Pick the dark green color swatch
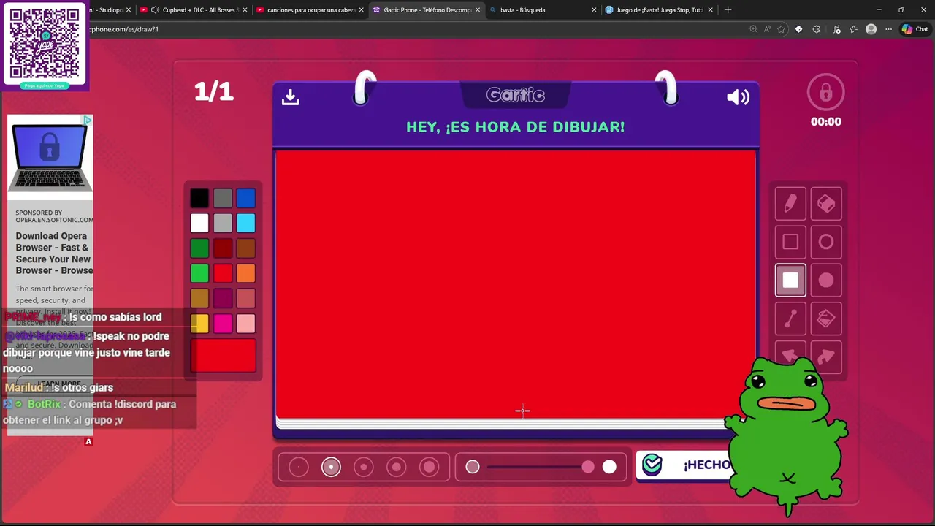The image size is (935, 526). coord(199,248)
